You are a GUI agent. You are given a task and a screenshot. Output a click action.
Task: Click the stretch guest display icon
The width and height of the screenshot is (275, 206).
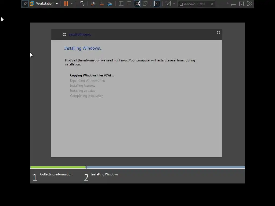(x=168, y=3)
